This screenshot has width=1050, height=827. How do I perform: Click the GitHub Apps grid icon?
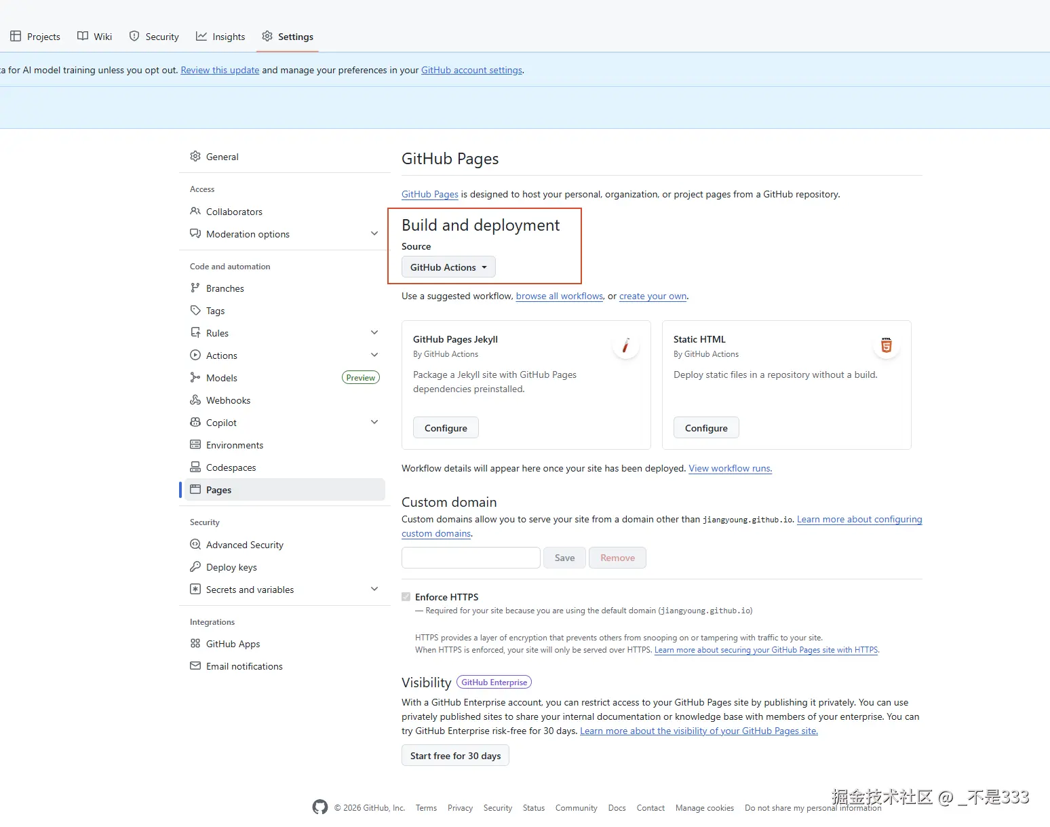tap(195, 643)
